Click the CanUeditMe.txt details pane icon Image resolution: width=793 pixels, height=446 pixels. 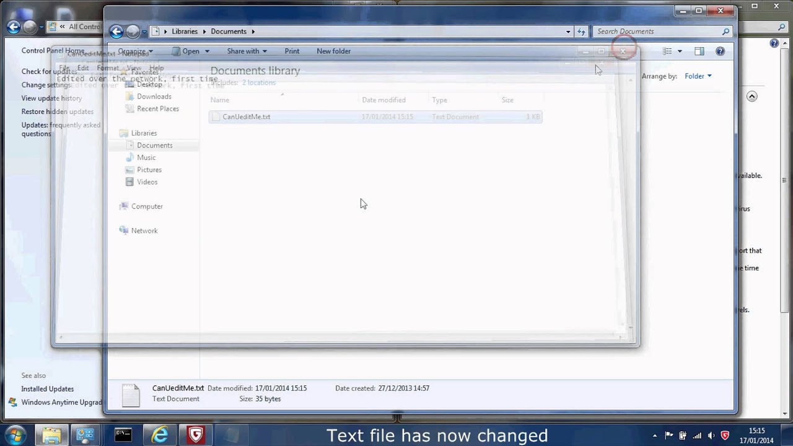(x=131, y=395)
